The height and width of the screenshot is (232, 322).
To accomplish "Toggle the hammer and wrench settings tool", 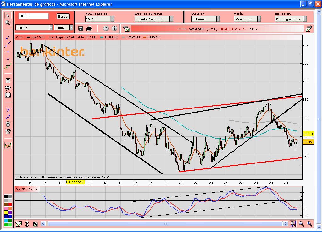I will (8, 131).
